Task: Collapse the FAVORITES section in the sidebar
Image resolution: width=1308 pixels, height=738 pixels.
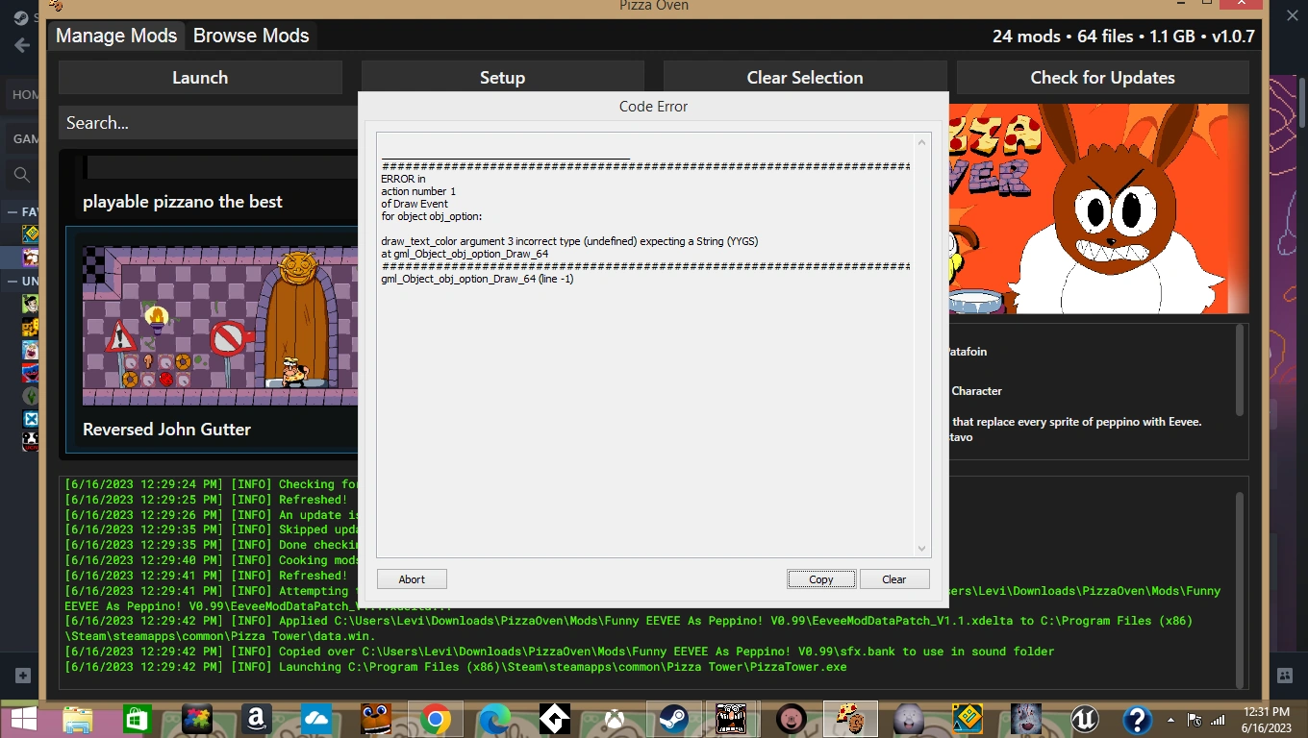Action: click(x=12, y=213)
